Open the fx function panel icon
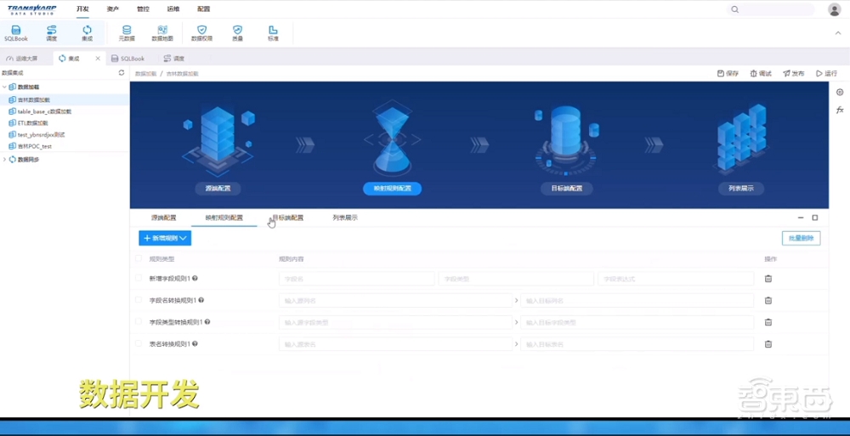The image size is (850, 436). tap(840, 110)
